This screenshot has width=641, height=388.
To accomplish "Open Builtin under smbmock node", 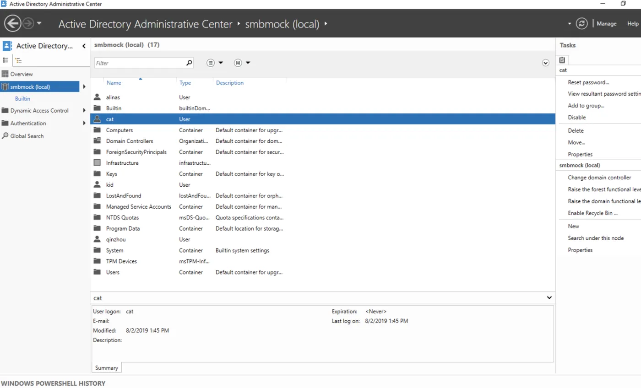I will click(x=22, y=99).
